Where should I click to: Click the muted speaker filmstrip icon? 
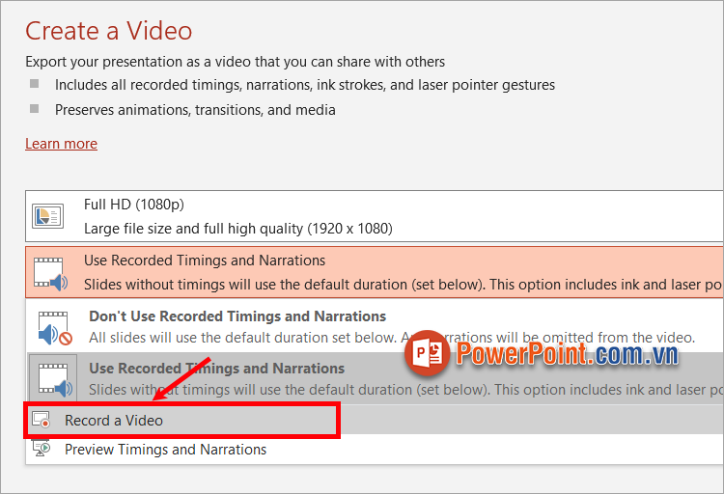tap(55, 328)
